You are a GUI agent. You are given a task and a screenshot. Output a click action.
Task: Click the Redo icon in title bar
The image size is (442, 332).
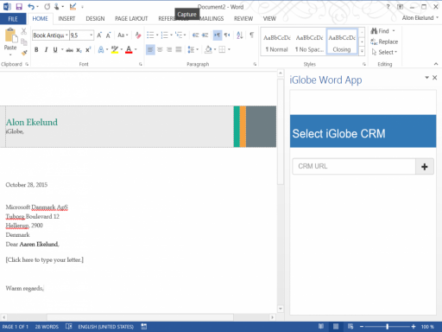tap(47, 7)
